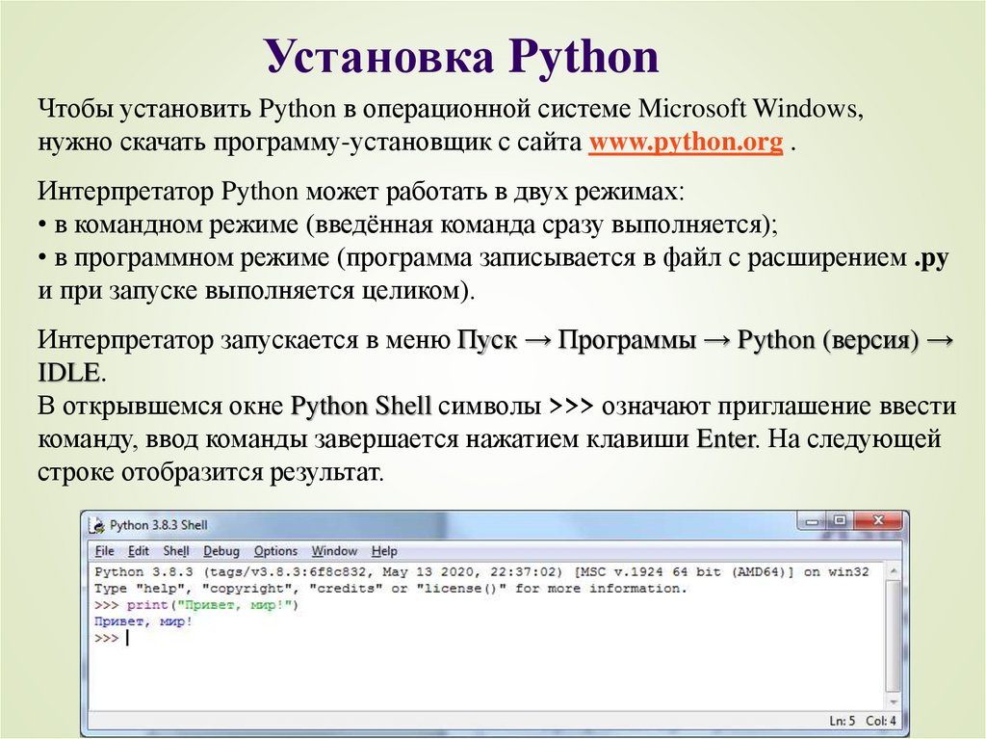Click the shell scrollbar down arrow
The height and width of the screenshot is (739, 986).
point(893,701)
